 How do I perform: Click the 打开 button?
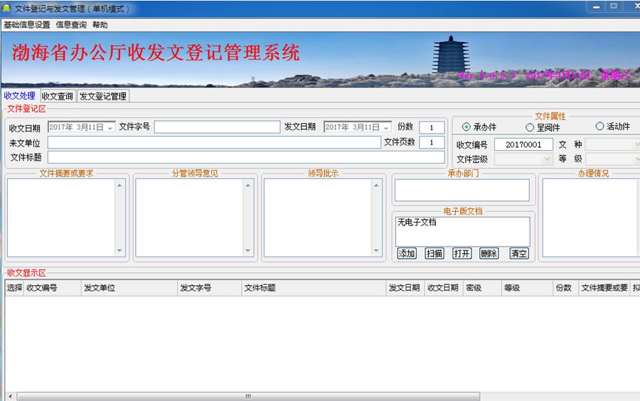click(462, 253)
